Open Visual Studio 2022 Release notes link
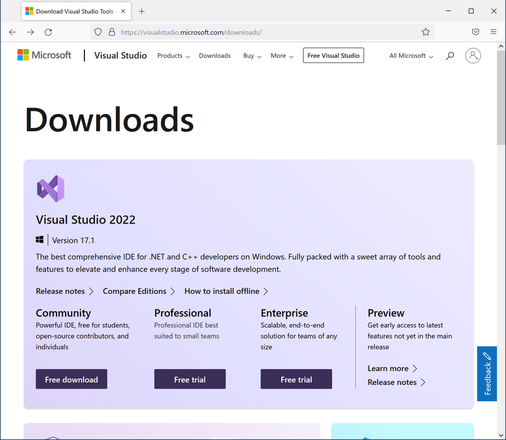This screenshot has height=440, width=506. [x=64, y=291]
